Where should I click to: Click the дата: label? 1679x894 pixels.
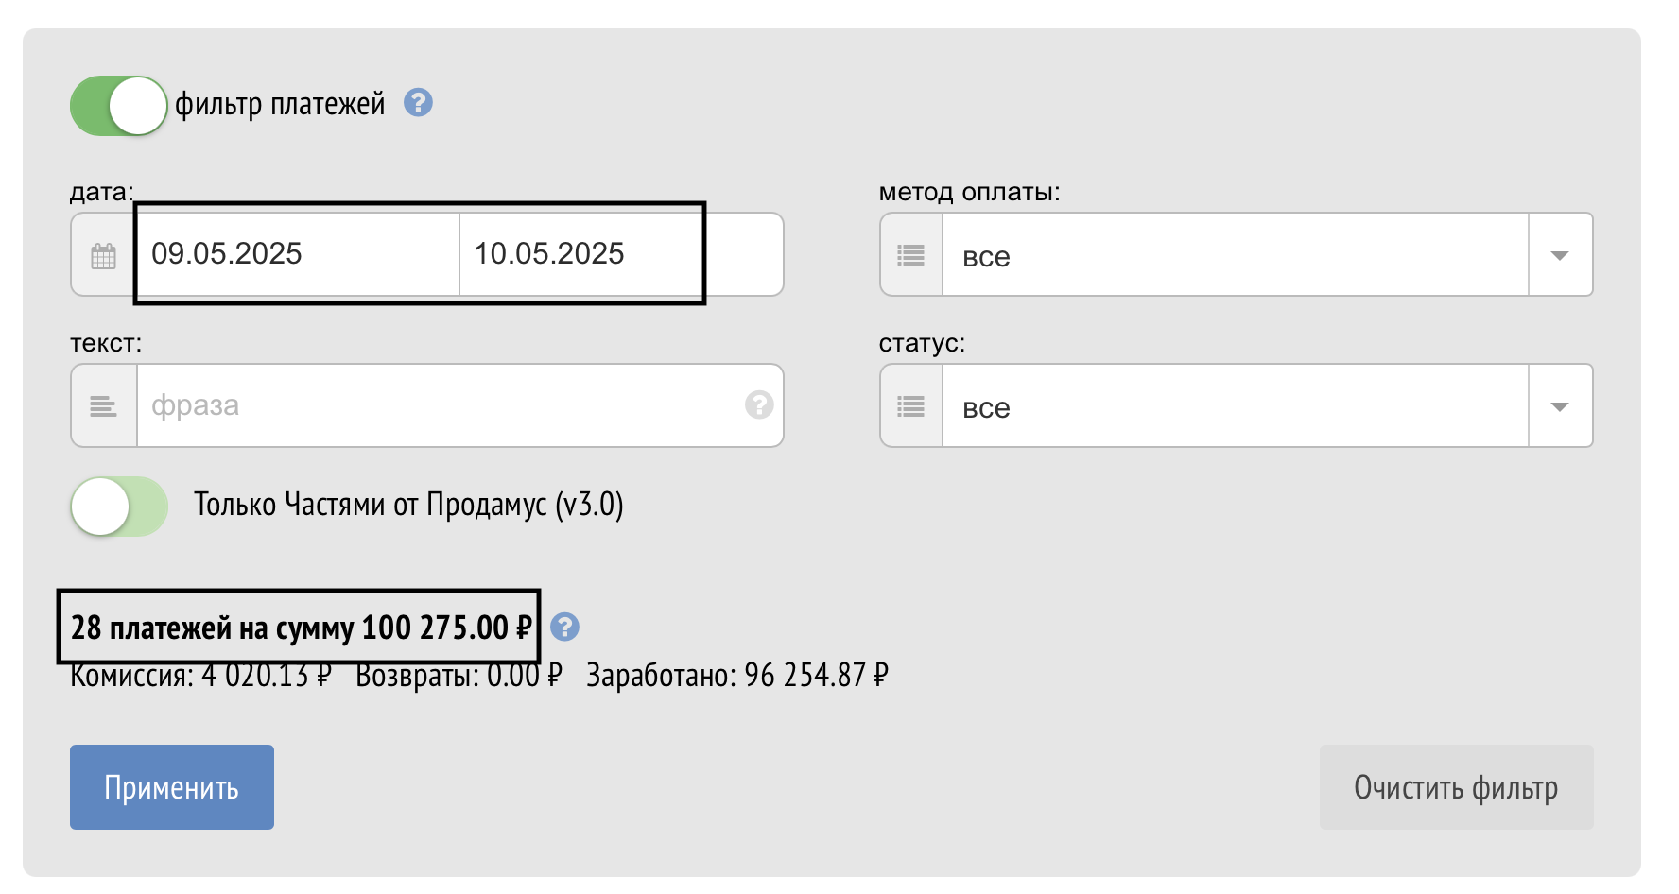[102, 192]
